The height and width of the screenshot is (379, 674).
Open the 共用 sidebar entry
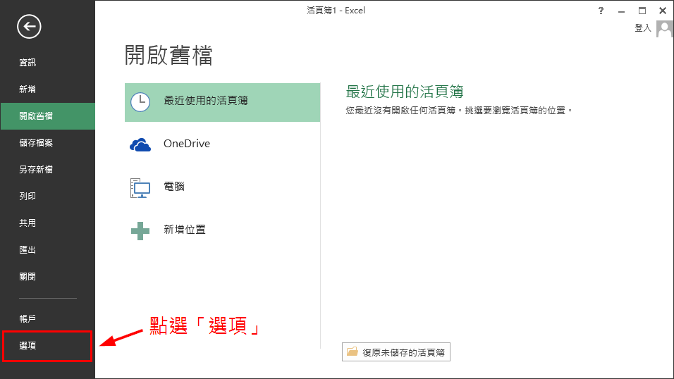click(x=27, y=223)
